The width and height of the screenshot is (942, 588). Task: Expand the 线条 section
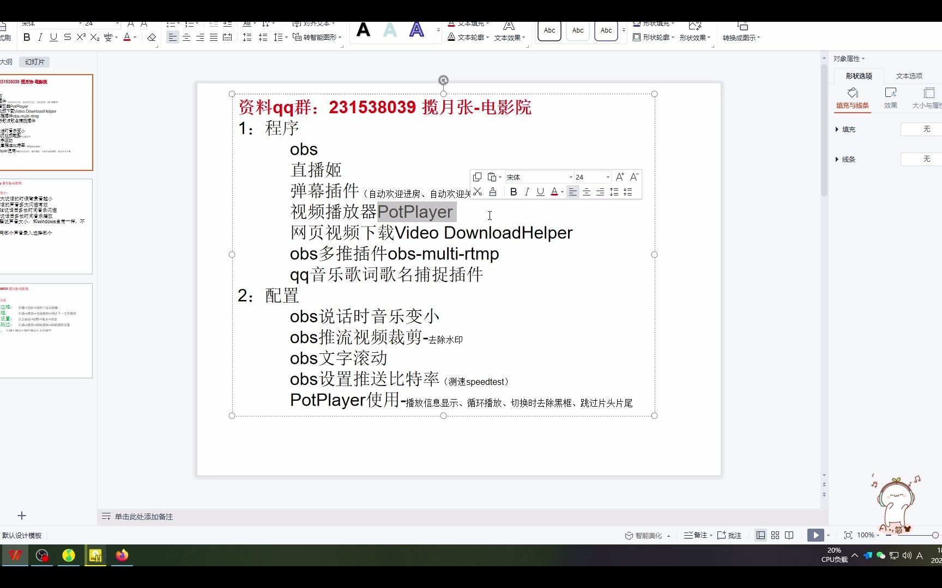[846, 160]
